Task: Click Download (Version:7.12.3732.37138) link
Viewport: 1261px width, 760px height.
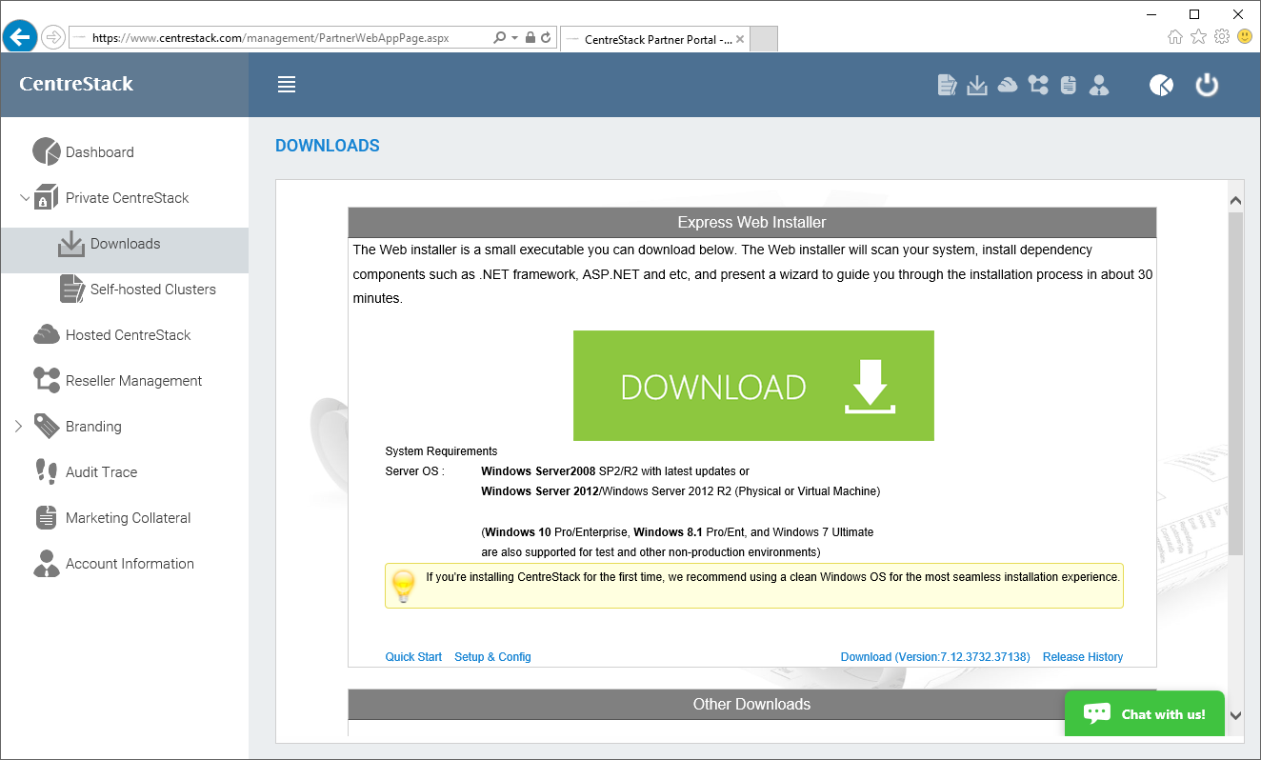Action: (x=935, y=657)
